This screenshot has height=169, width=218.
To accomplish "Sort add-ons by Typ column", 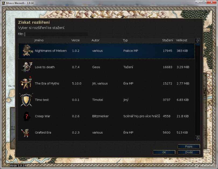I will coord(125,40).
